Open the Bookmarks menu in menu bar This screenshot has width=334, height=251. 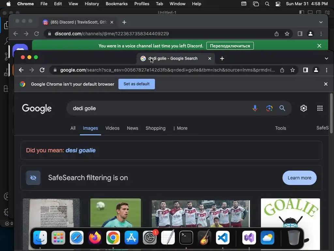pyautogui.click(x=116, y=4)
